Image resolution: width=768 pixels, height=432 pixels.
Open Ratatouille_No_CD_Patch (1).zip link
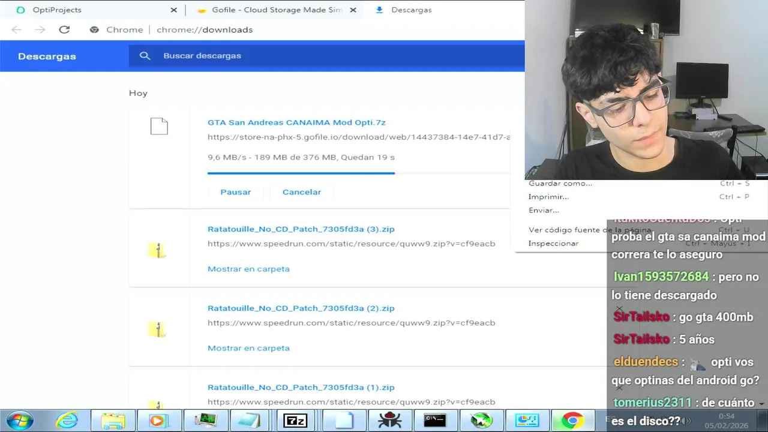pos(301,388)
